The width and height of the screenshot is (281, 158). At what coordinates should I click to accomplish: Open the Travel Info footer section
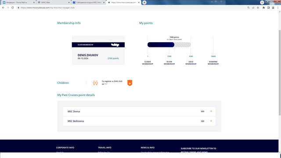[x=104, y=147]
